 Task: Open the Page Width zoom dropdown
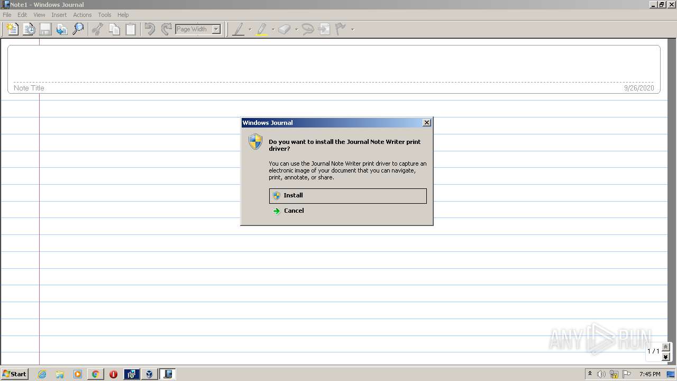click(x=216, y=30)
